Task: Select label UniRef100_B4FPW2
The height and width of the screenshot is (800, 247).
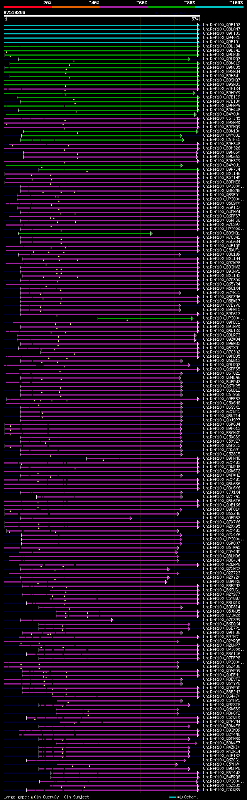Action: [x=222, y=382]
